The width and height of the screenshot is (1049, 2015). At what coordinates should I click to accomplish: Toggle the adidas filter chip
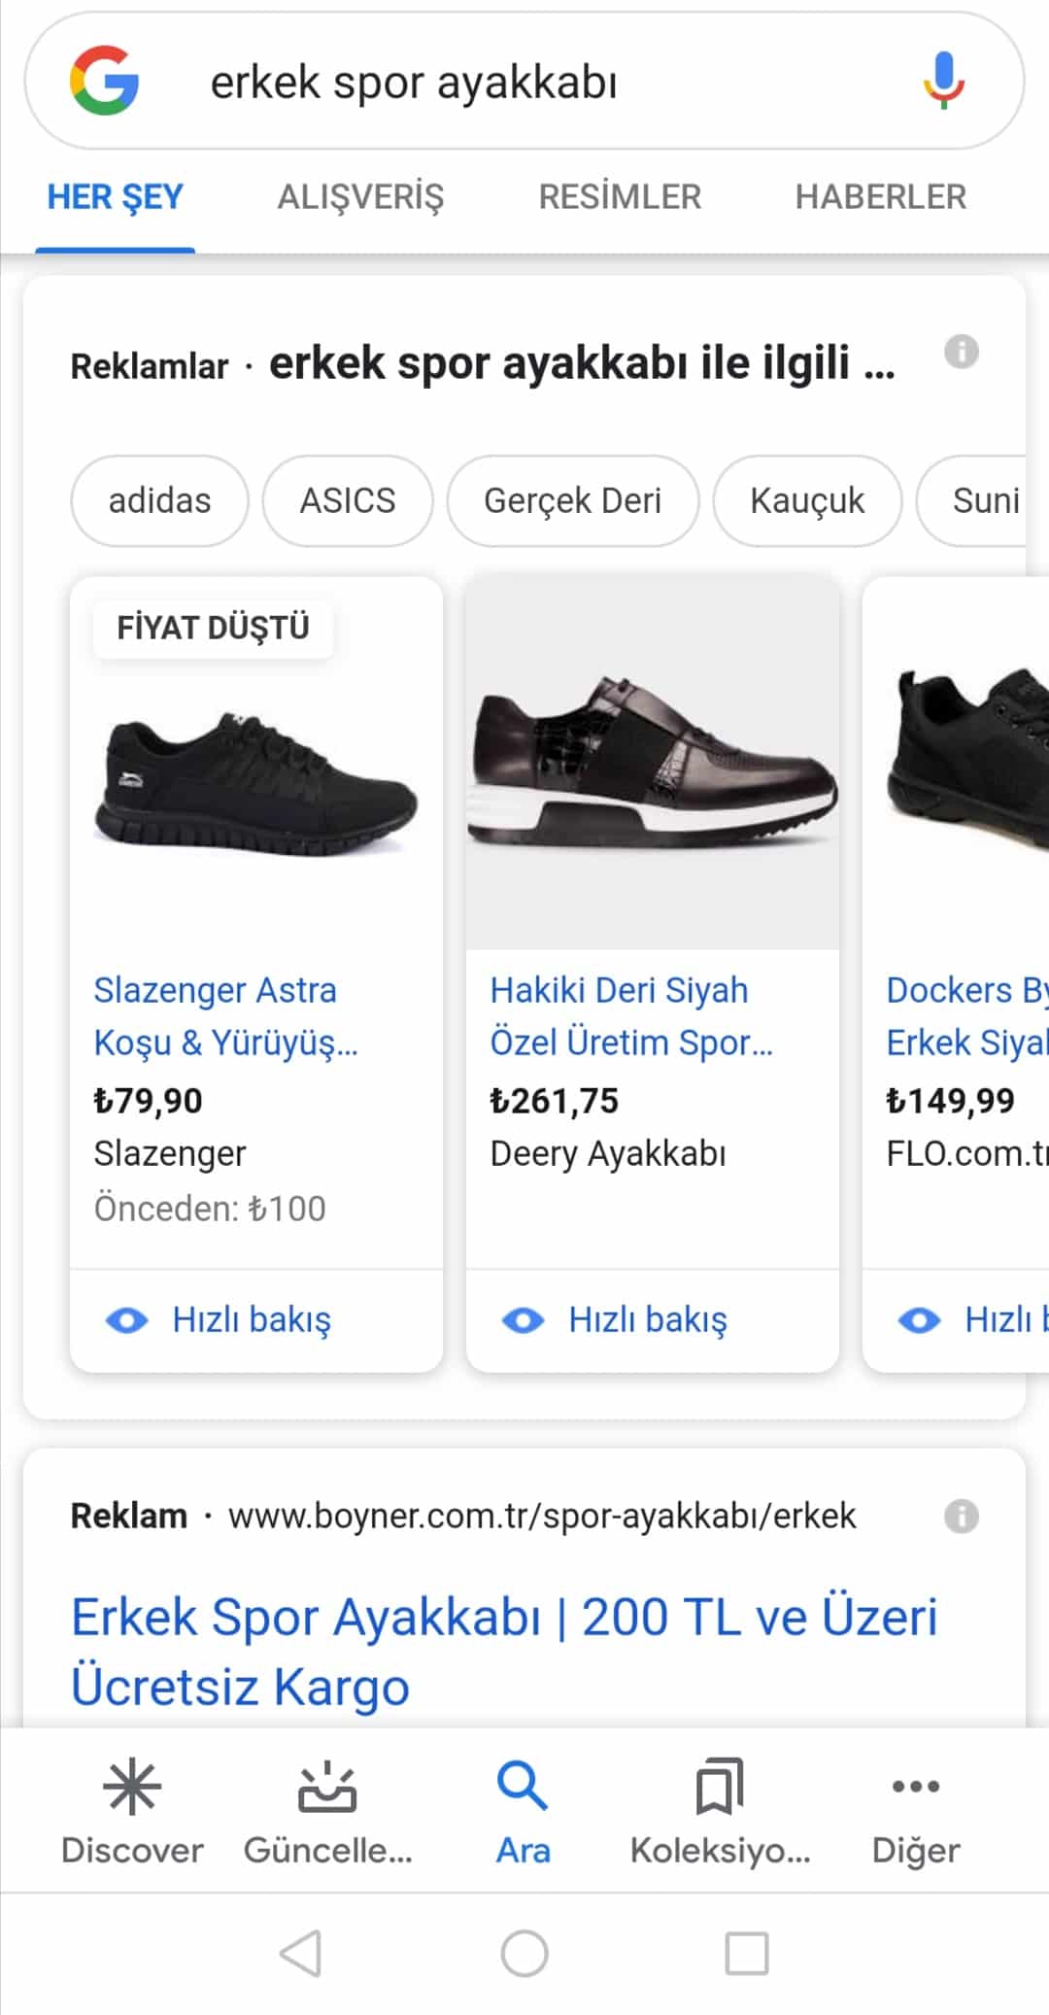click(159, 500)
